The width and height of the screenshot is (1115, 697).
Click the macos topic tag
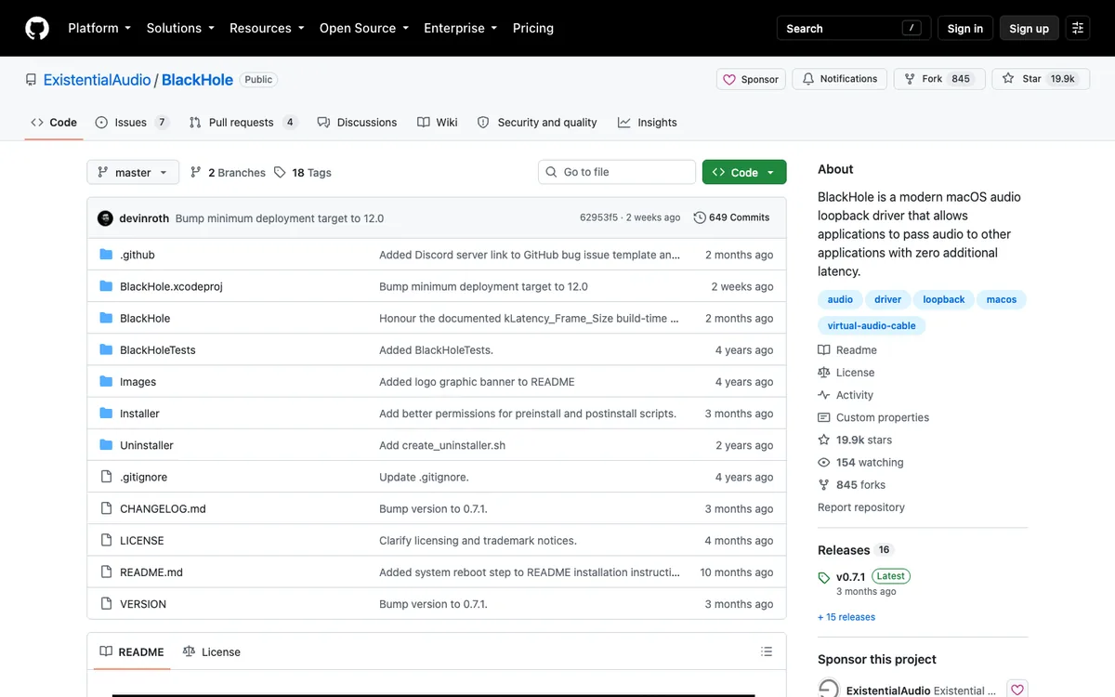[1002, 299]
